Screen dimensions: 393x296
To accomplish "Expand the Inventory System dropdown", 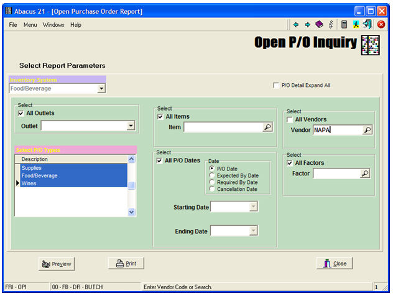I will click(x=101, y=89).
